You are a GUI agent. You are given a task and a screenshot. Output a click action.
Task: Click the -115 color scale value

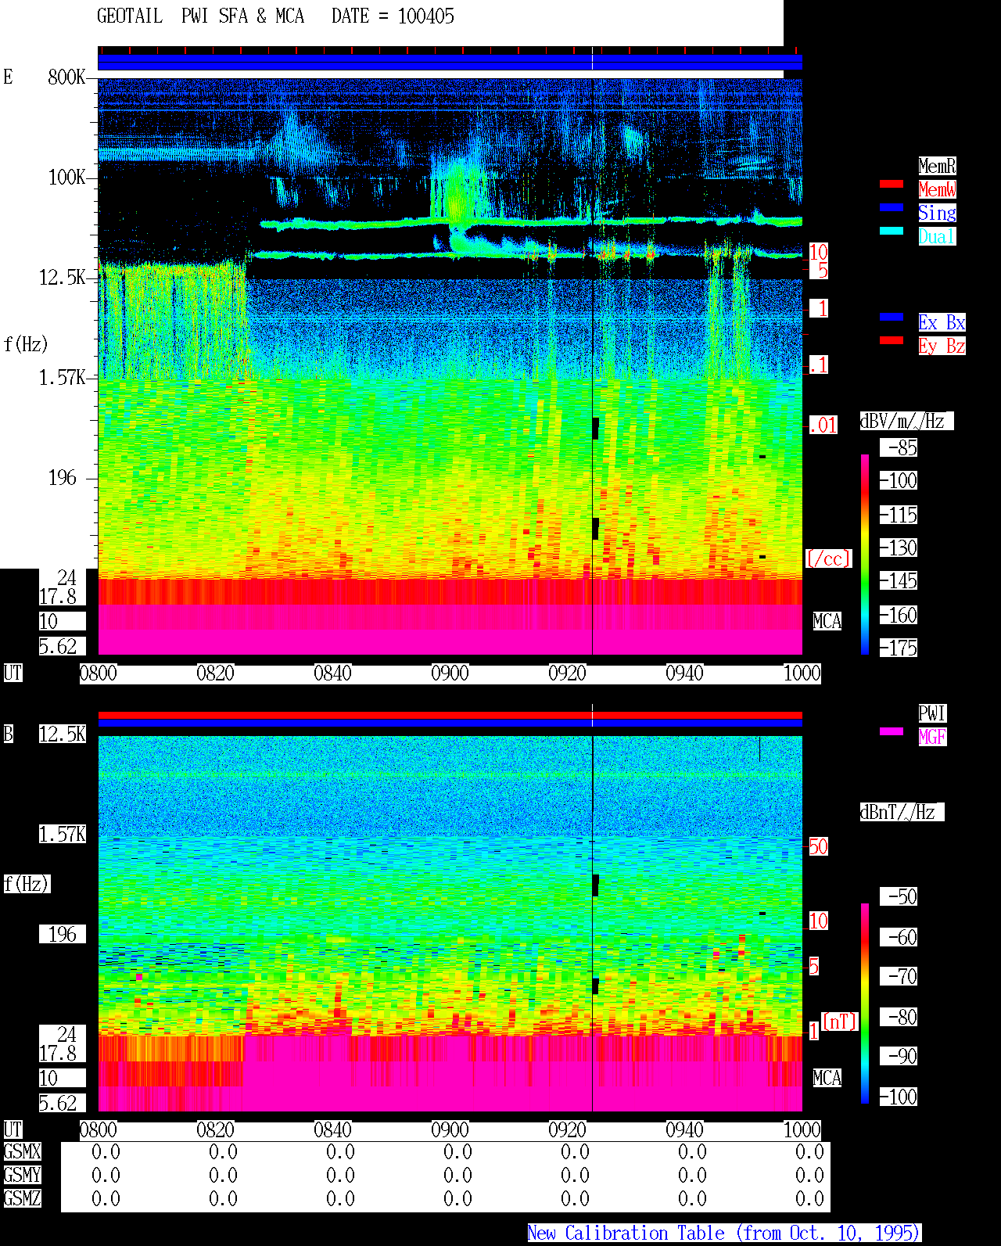899,515
